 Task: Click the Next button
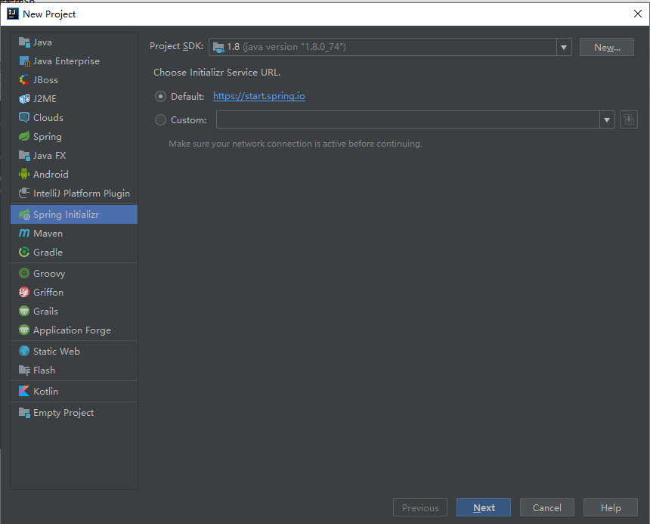pos(484,507)
